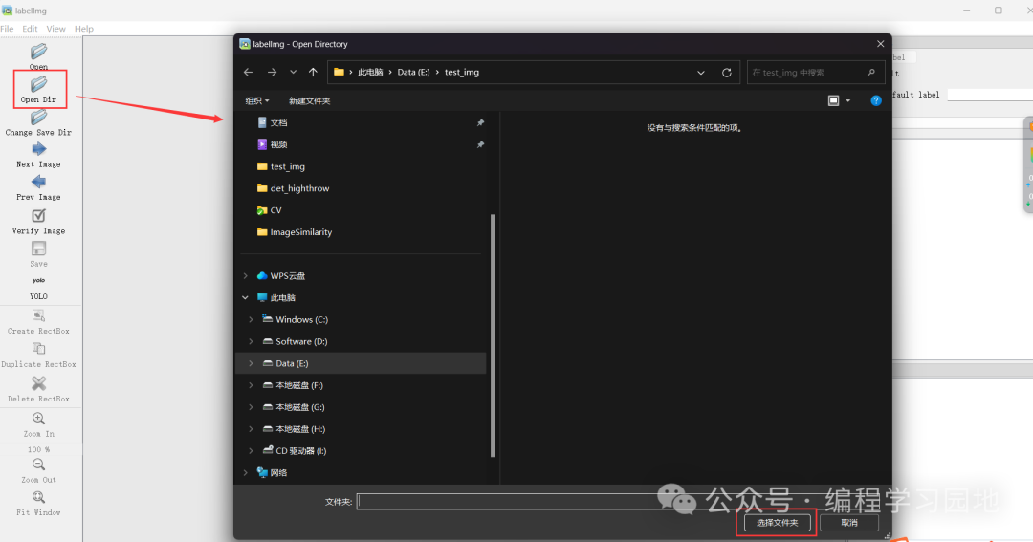
Task: Go to Prev Image
Action: tap(38, 188)
